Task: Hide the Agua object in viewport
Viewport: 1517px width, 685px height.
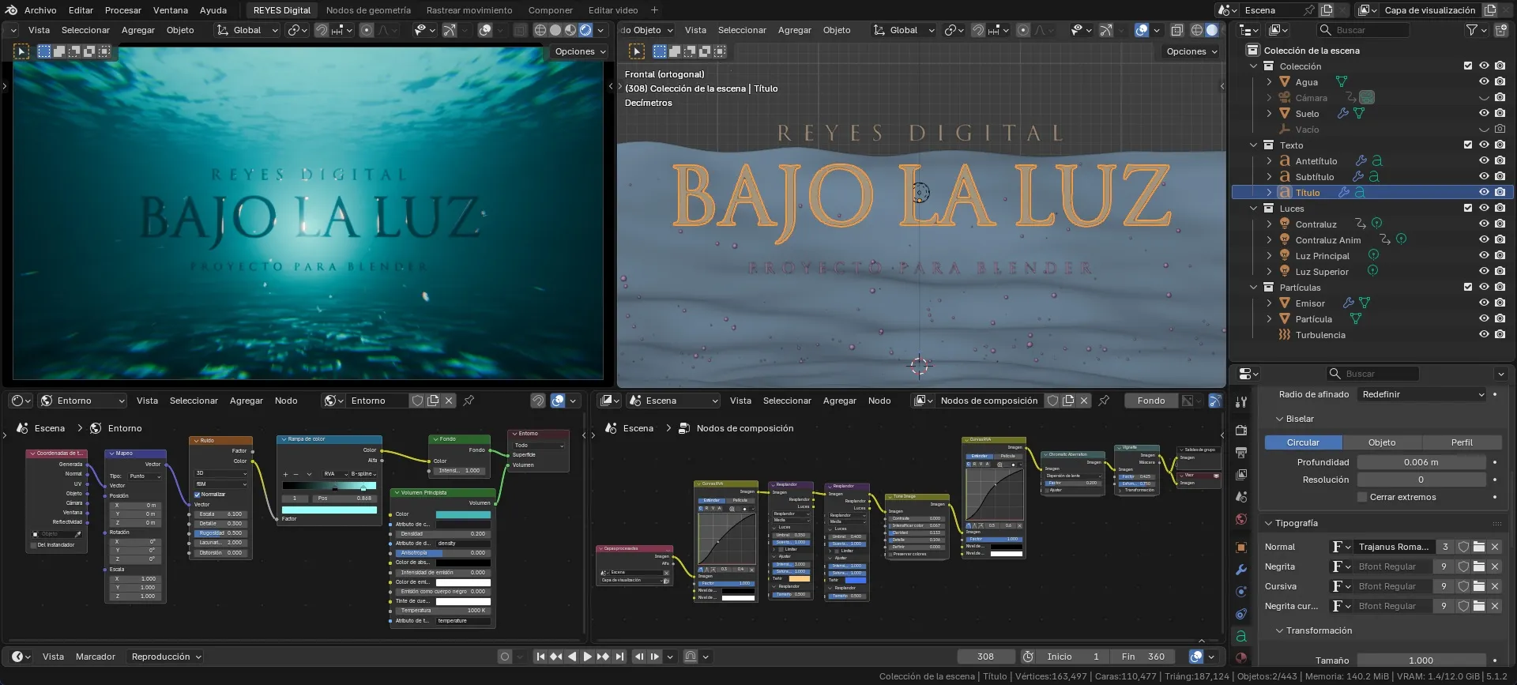Action: click(1484, 82)
